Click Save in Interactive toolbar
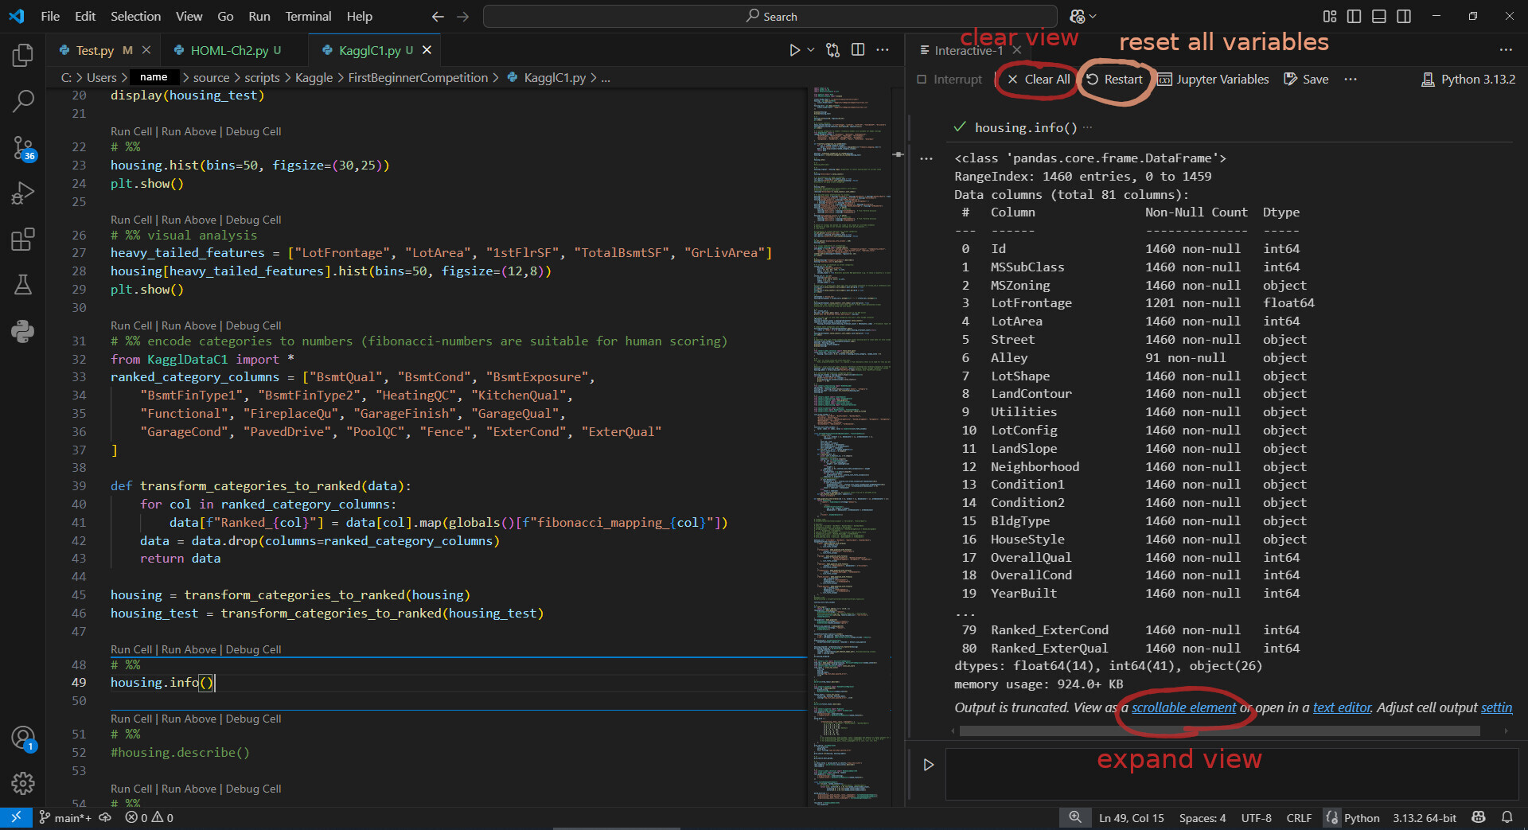1528x830 pixels. coord(1306,79)
